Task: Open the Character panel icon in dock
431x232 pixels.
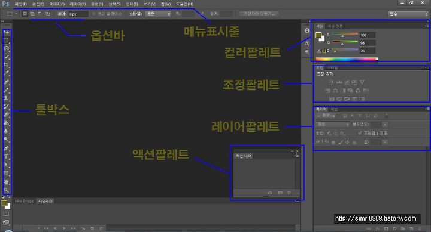Action: point(307,43)
